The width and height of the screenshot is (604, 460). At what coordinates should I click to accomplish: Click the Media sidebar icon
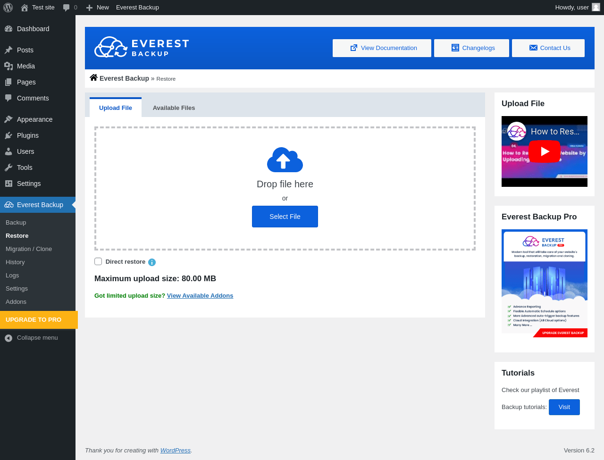[x=8, y=66]
